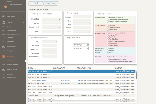Image resolution: width=156 pixels, height=104 pixels.
Task: Click the First Name input field
Action: click(x=50, y=46)
